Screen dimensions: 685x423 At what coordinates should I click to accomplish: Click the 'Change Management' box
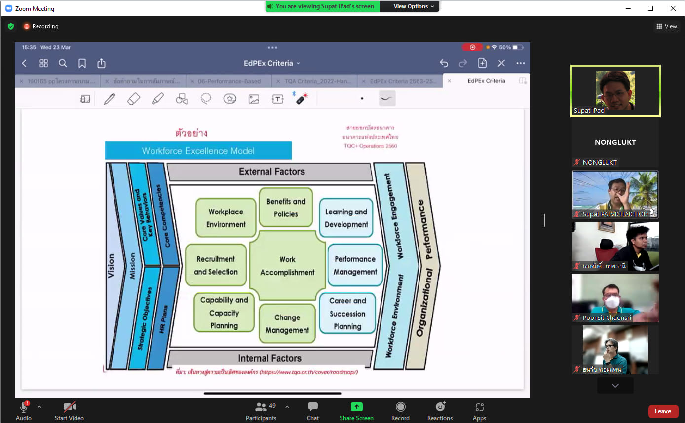click(x=287, y=324)
